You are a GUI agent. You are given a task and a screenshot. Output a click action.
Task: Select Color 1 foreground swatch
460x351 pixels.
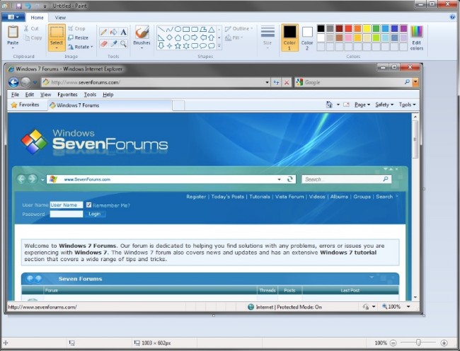coord(289,38)
